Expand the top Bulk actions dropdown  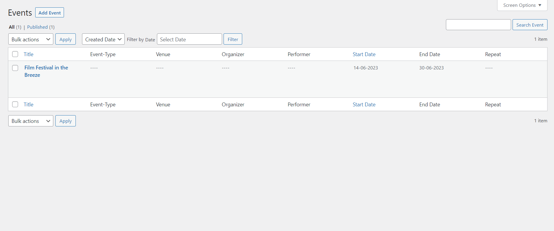tap(30, 39)
